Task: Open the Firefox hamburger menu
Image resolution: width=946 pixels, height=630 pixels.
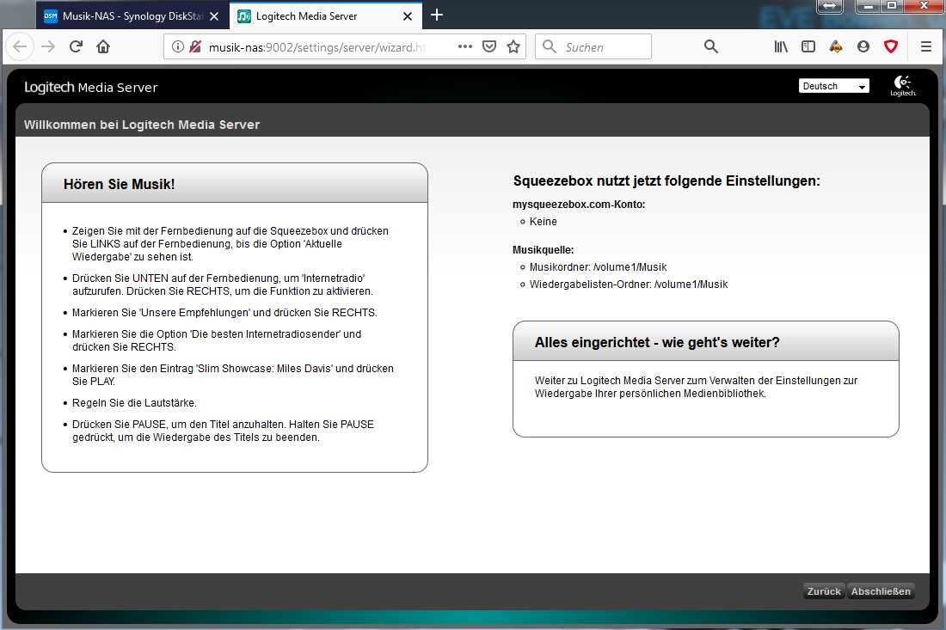Action: (x=926, y=46)
